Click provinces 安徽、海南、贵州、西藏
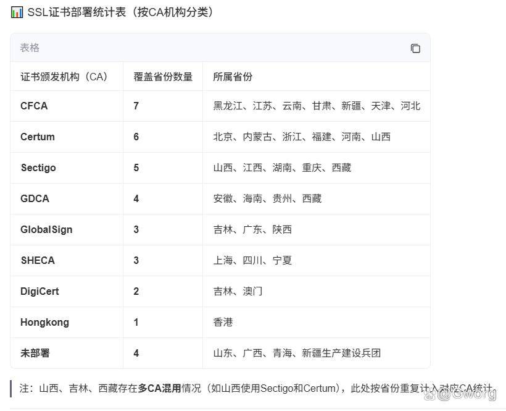Image resolution: width=506 pixels, height=411 pixels. pos(267,199)
